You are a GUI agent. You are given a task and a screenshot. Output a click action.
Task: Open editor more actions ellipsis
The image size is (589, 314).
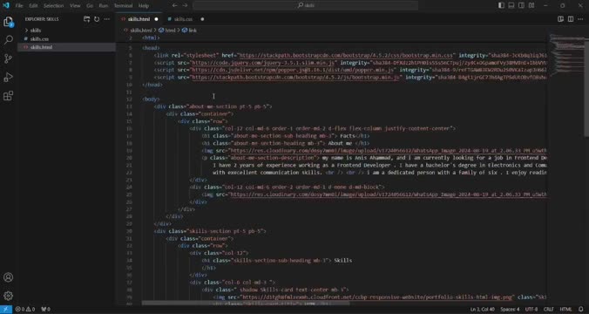point(581,19)
